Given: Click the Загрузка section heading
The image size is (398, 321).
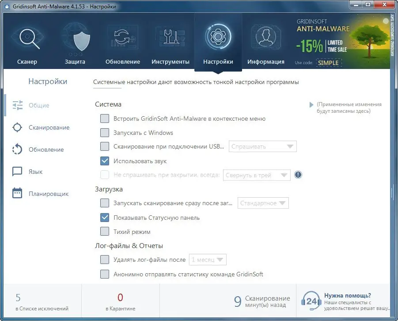Looking at the screenshot, I should 109,189.
